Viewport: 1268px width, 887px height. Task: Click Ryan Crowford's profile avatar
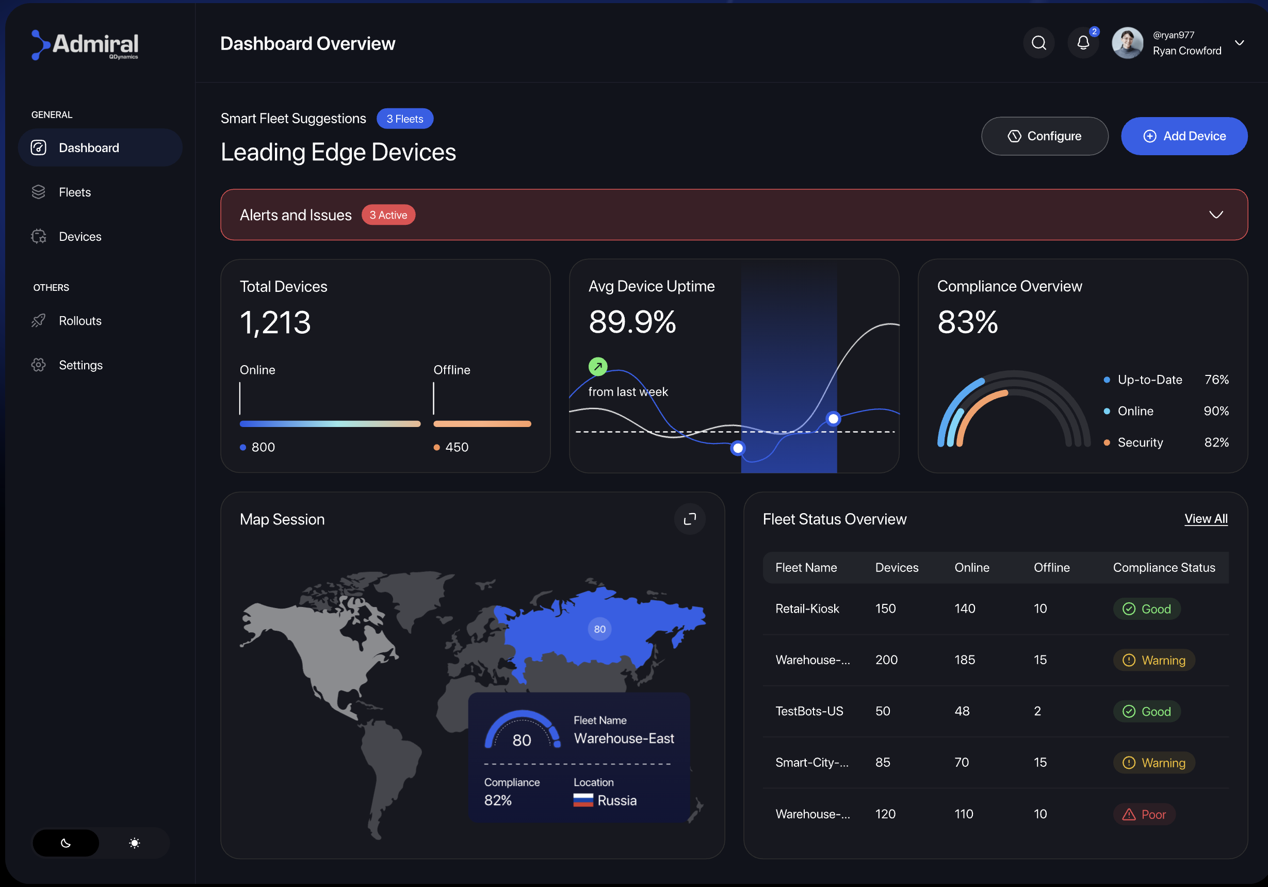pyautogui.click(x=1127, y=42)
